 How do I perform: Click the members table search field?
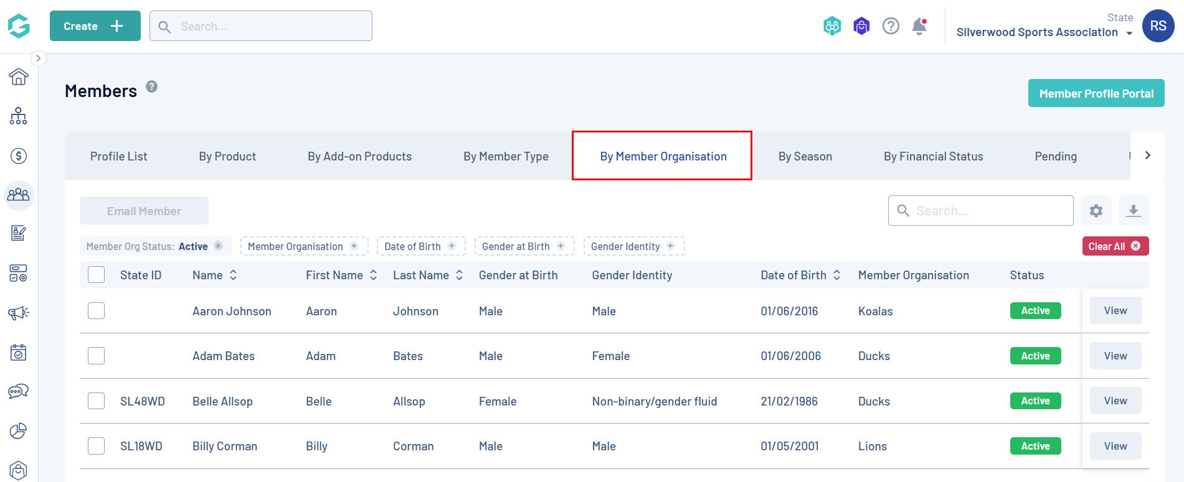990,211
